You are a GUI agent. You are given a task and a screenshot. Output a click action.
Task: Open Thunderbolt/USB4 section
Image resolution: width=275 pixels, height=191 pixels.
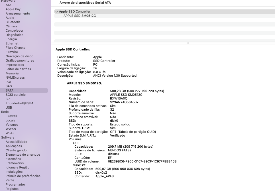coord(19,103)
